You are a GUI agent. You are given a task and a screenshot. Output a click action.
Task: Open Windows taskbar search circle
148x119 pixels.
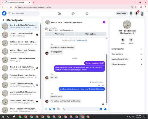[x=8, y=117]
